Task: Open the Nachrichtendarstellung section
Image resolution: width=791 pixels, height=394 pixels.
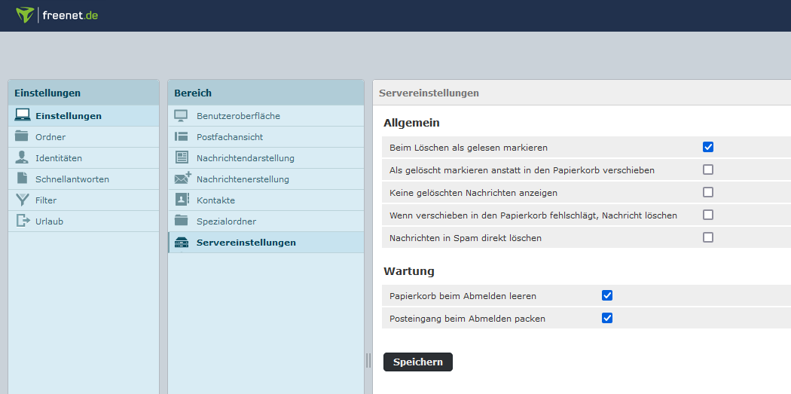Action: (x=245, y=157)
